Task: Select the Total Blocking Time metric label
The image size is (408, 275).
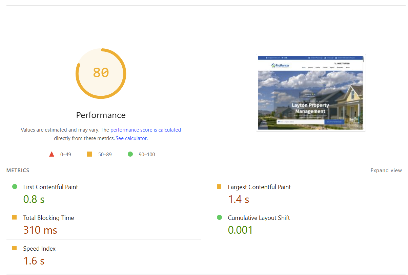Action: 48,218
